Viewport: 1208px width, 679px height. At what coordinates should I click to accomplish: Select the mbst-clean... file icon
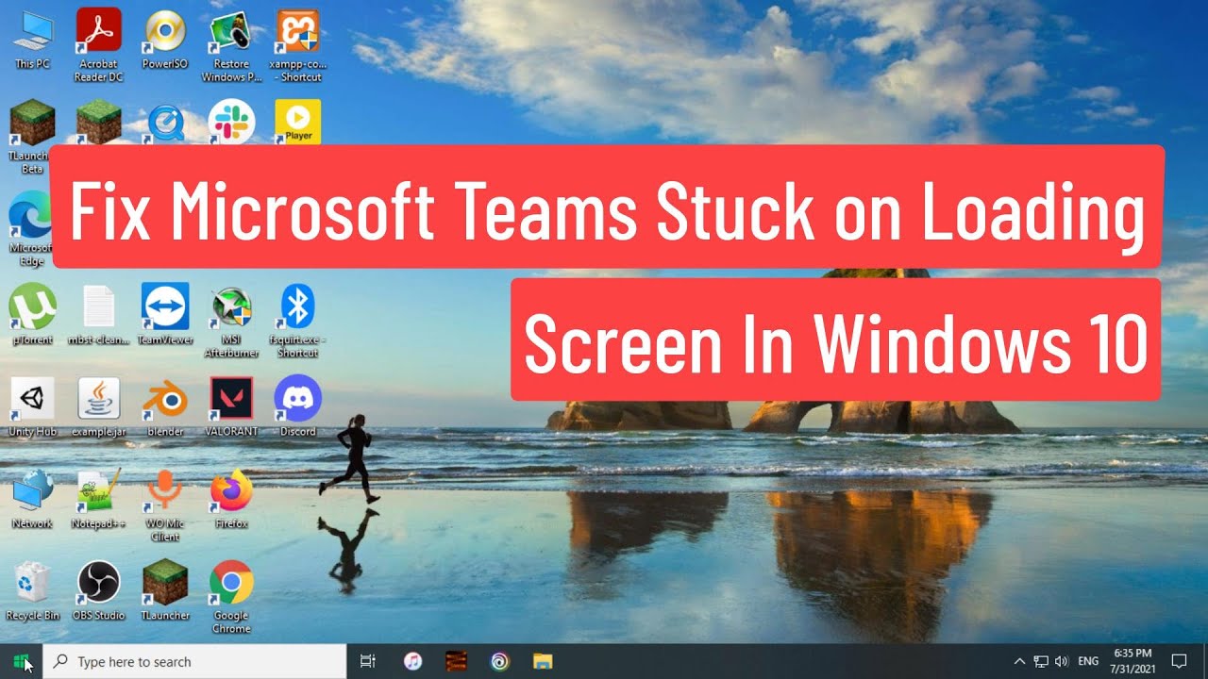coord(99,314)
